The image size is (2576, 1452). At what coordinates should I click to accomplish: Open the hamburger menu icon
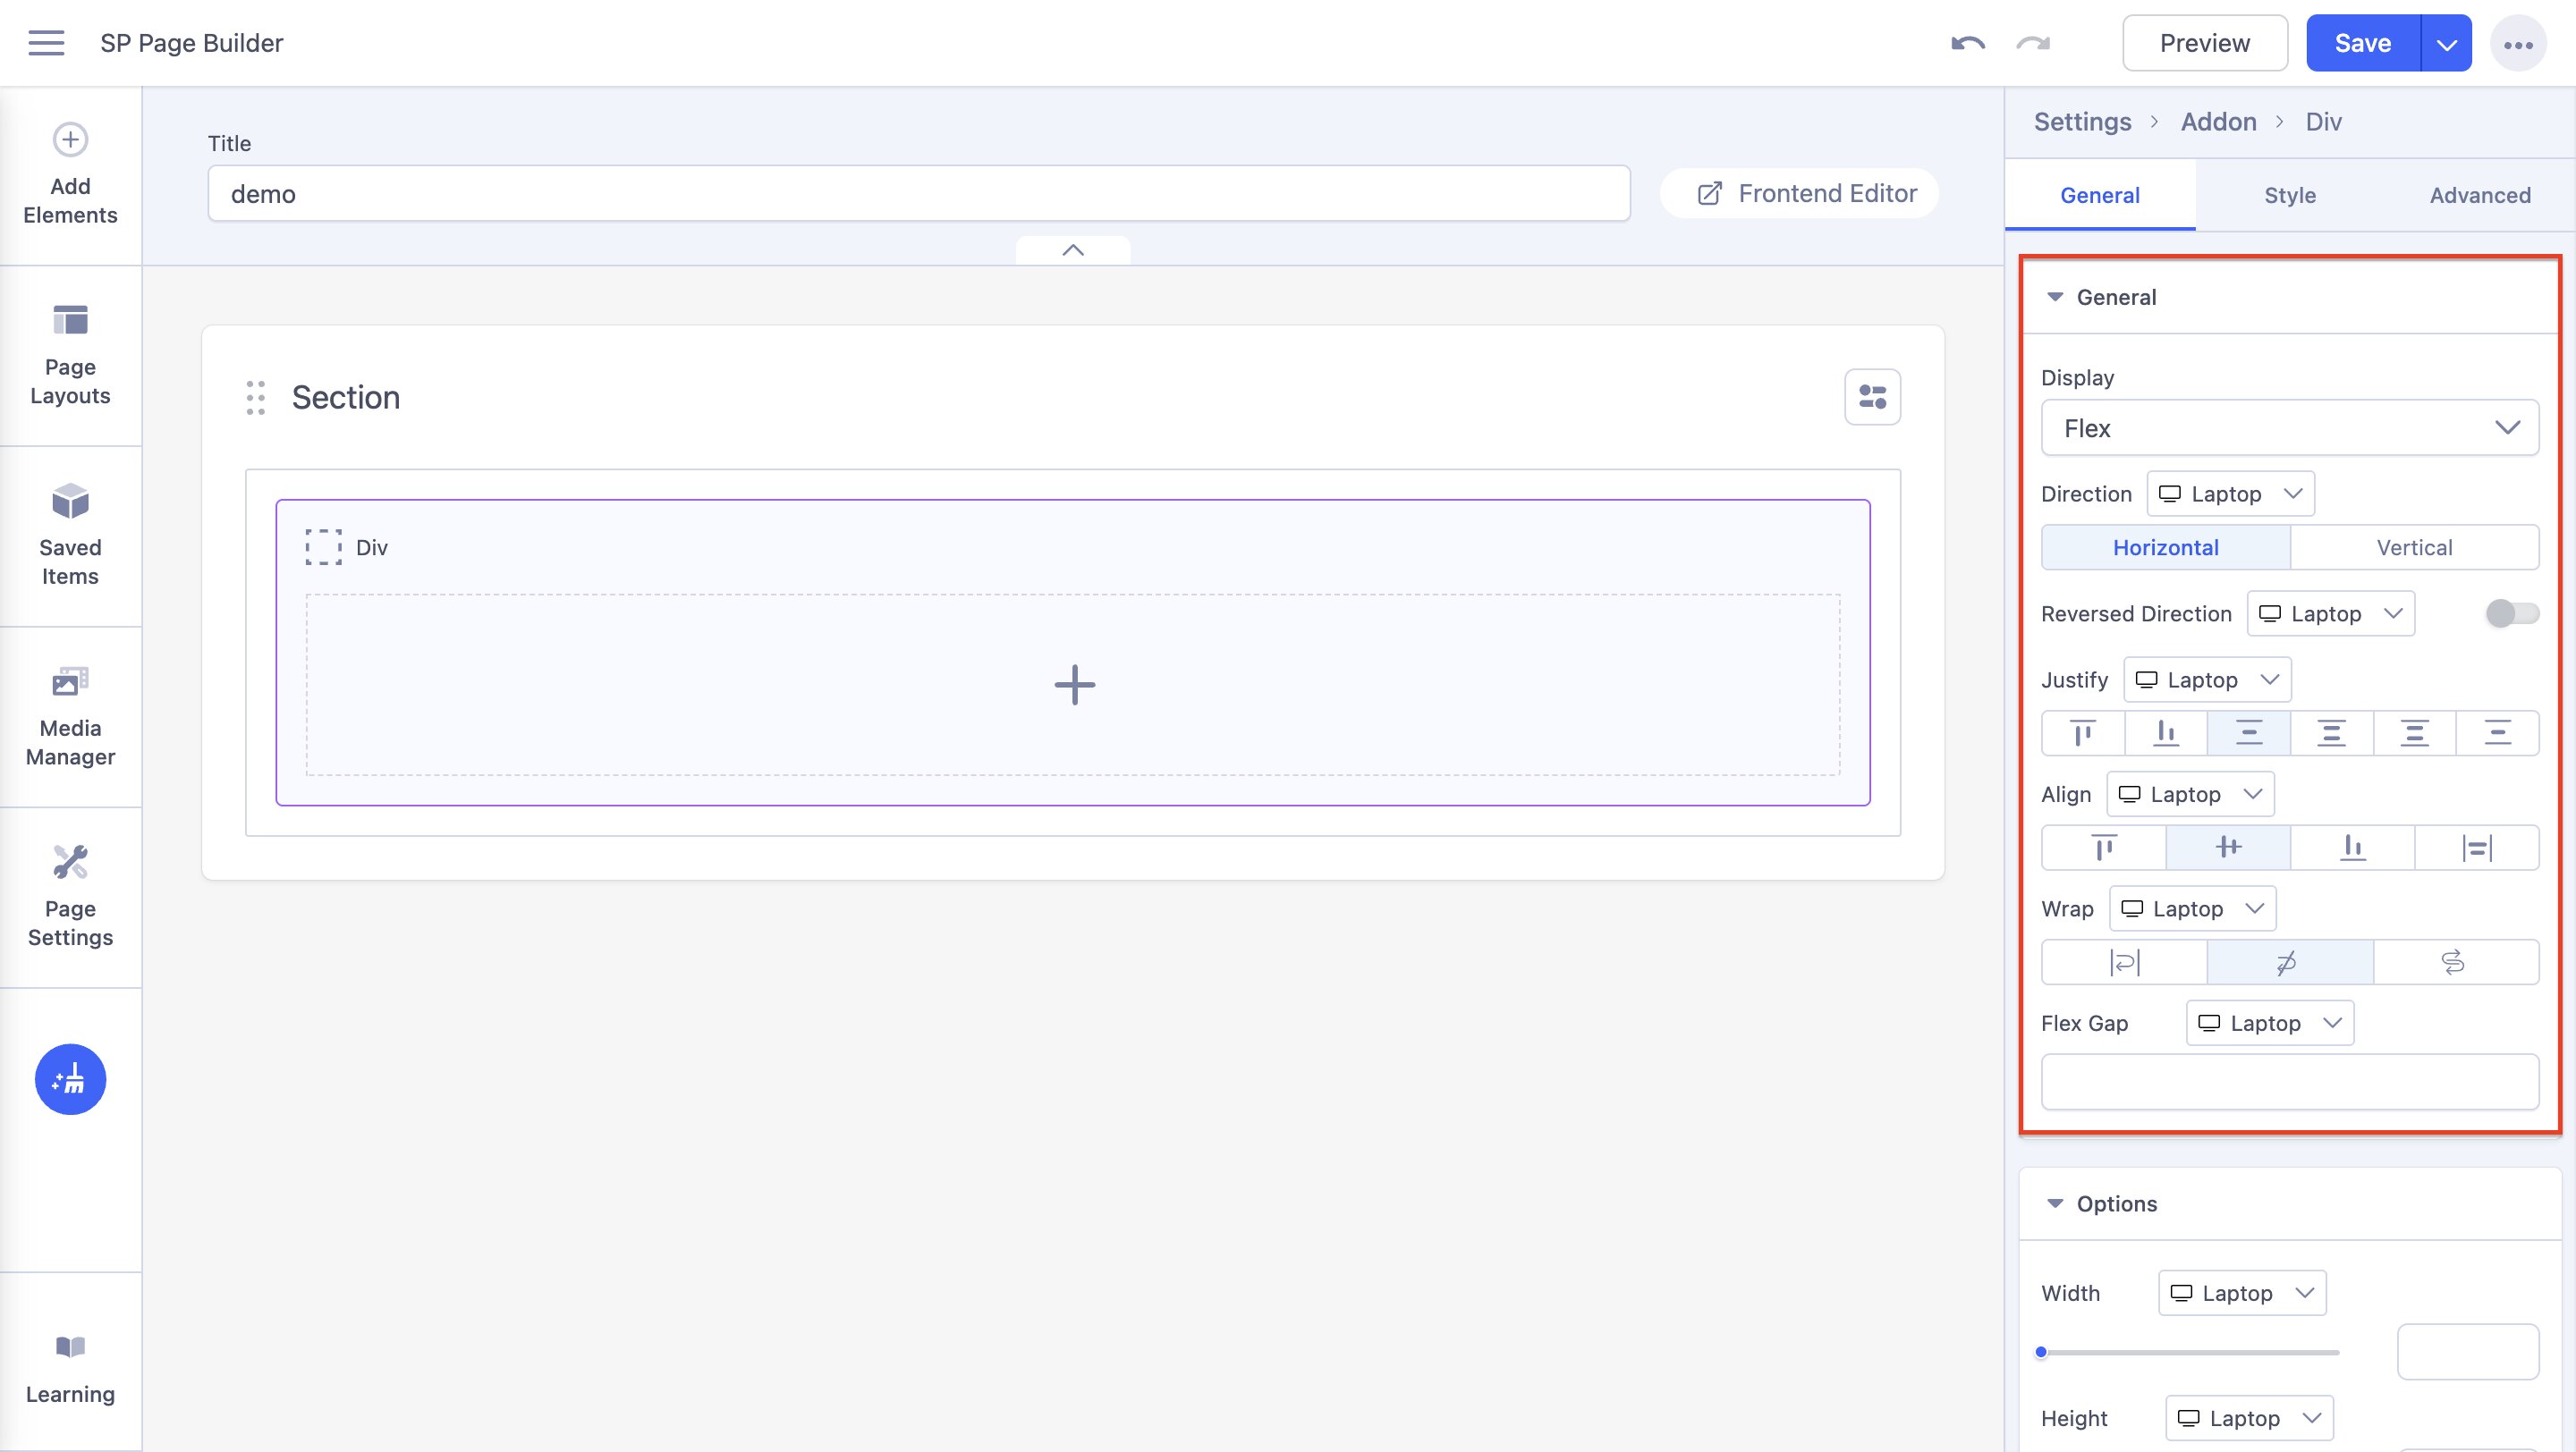(x=46, y=43)
